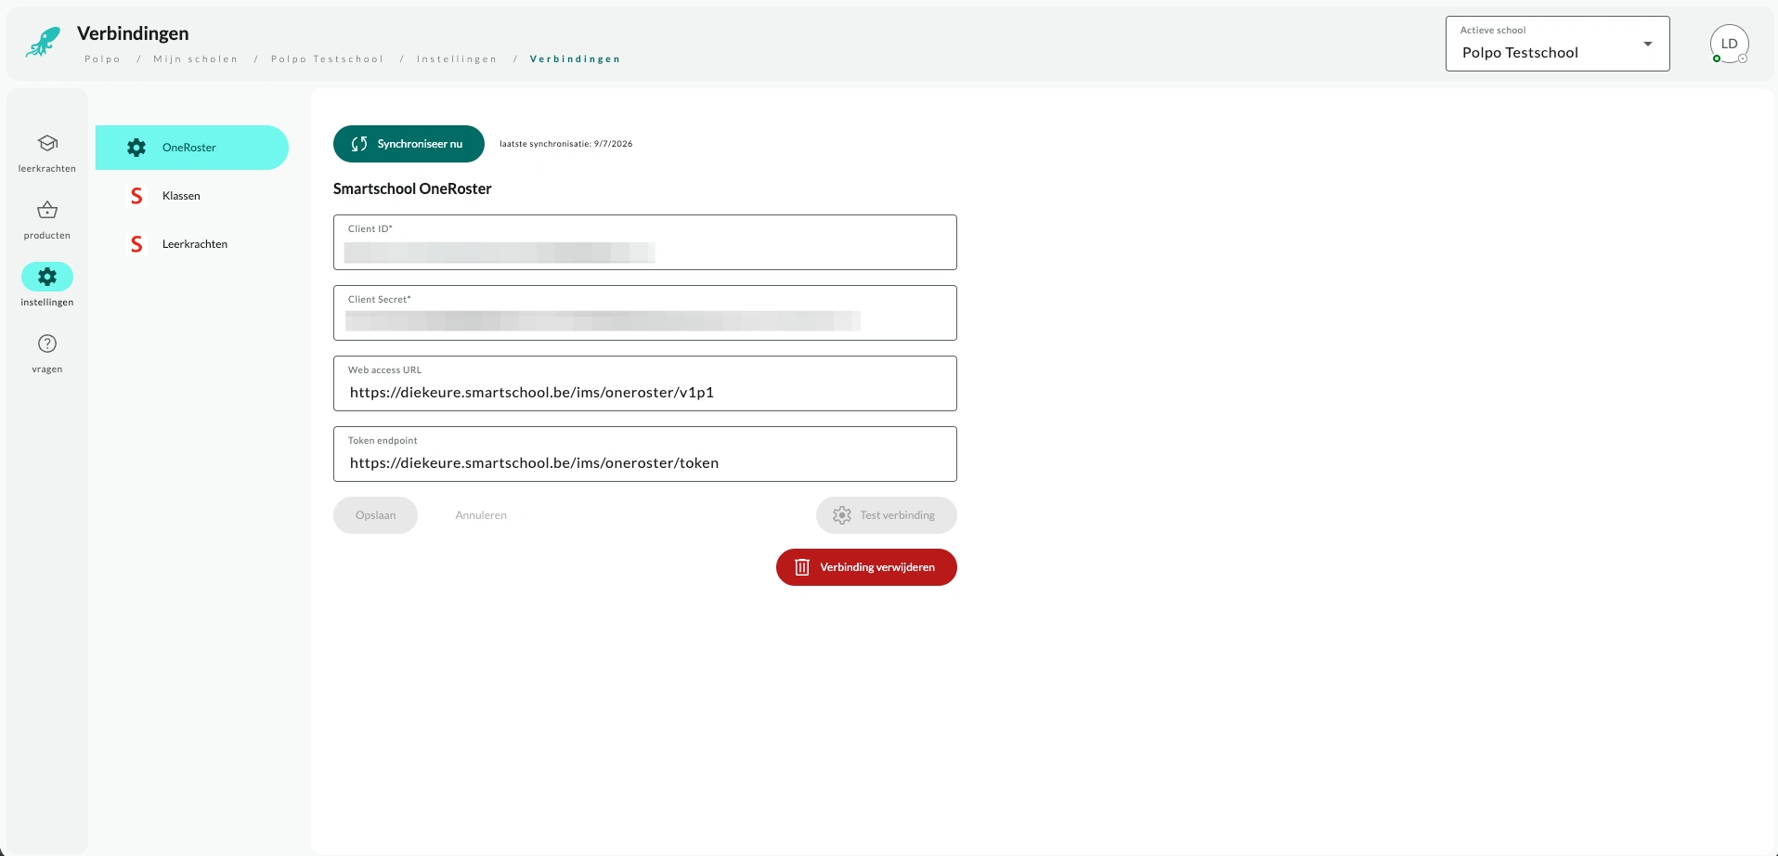
Task: Click the Annuleren button
Action: [481, 515]
